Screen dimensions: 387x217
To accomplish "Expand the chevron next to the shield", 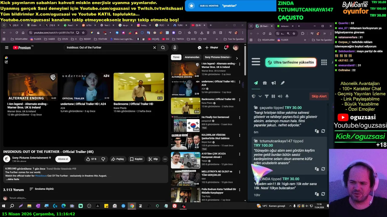I will click(260, 96).
